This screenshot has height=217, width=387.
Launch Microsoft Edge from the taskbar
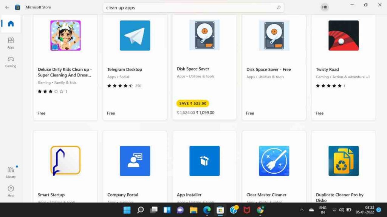point(207,210)
